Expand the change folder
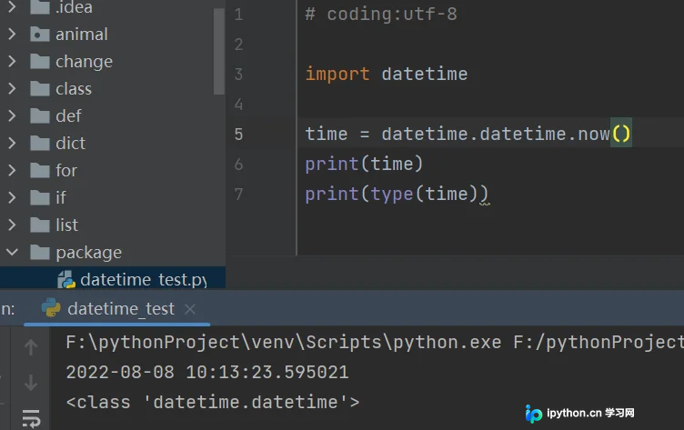The image size is (684, 430). tap(12, 62)
